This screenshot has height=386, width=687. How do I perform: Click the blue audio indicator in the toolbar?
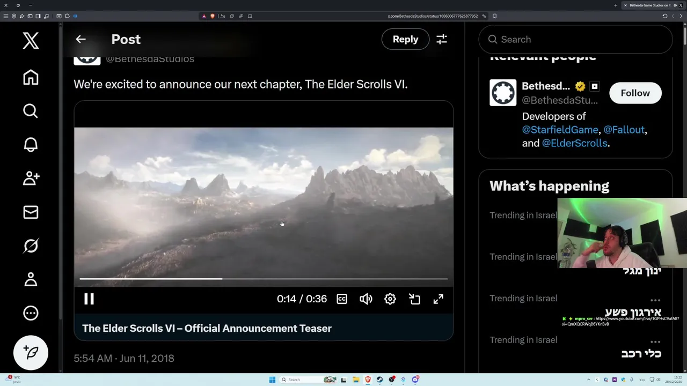(75, 16)
